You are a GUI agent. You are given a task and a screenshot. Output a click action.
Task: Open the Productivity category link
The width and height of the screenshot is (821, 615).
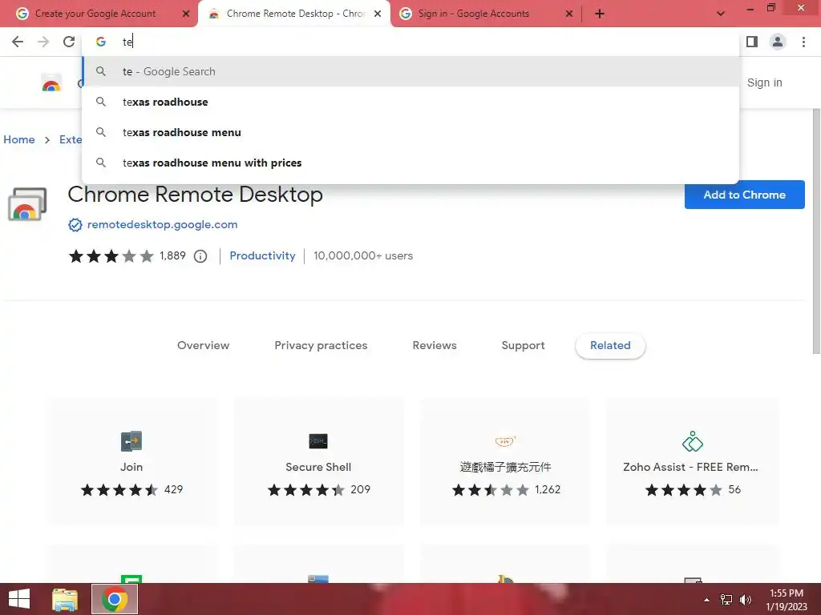[x=262, y=255]
